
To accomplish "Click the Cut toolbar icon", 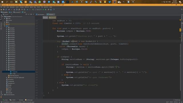I will point(14,9).
